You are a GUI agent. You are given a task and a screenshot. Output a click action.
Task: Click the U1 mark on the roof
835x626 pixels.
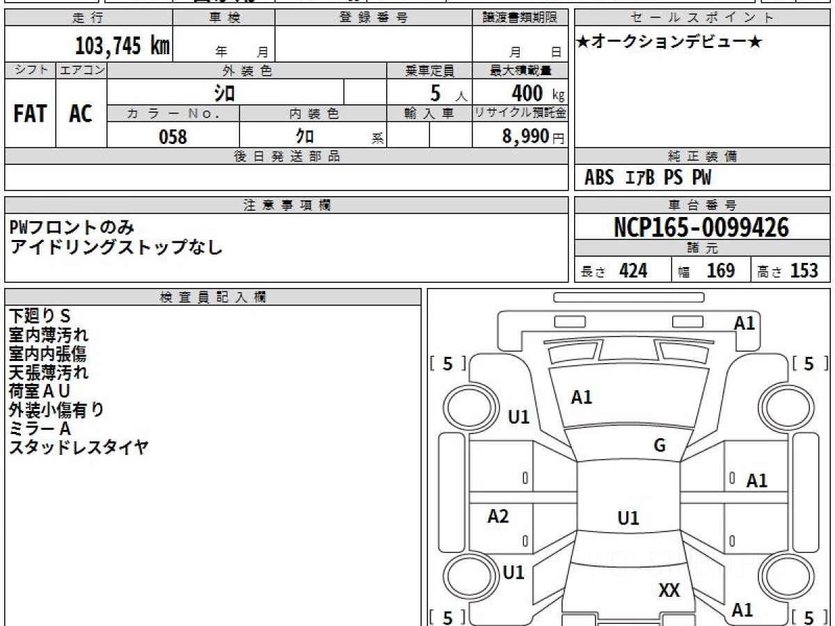coord(628,518)
